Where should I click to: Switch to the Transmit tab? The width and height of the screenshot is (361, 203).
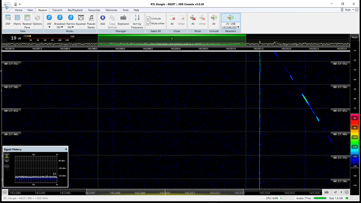coord(57,10)
